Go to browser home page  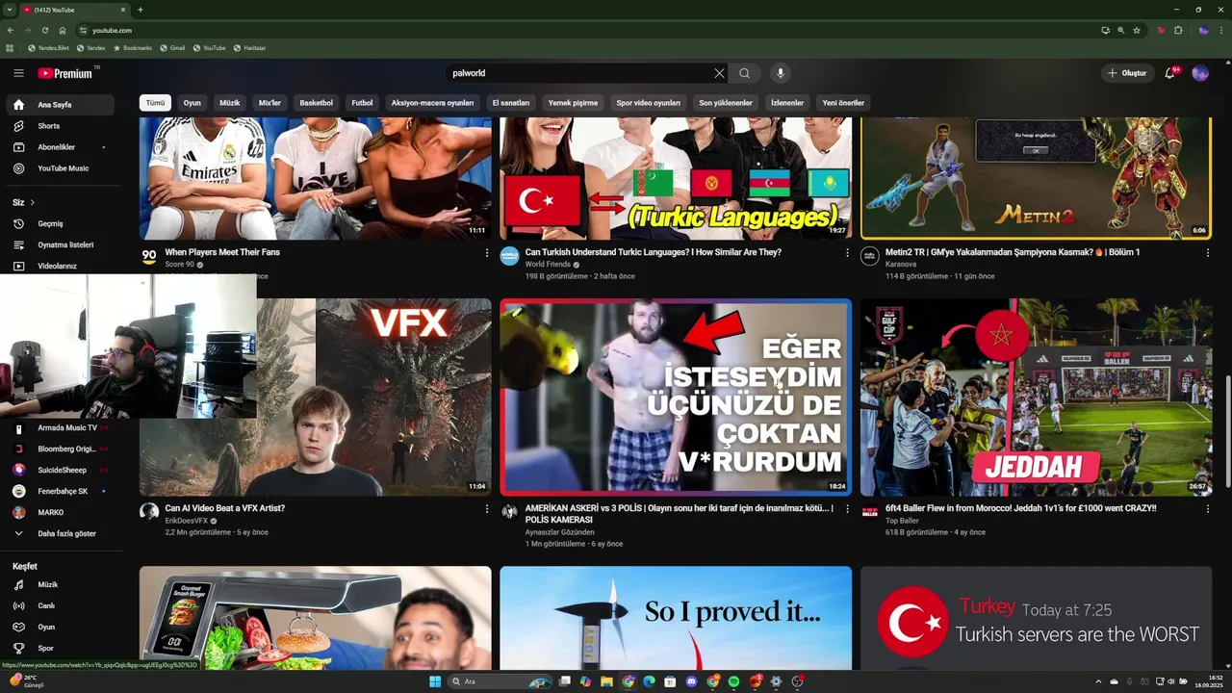point(63,30)
